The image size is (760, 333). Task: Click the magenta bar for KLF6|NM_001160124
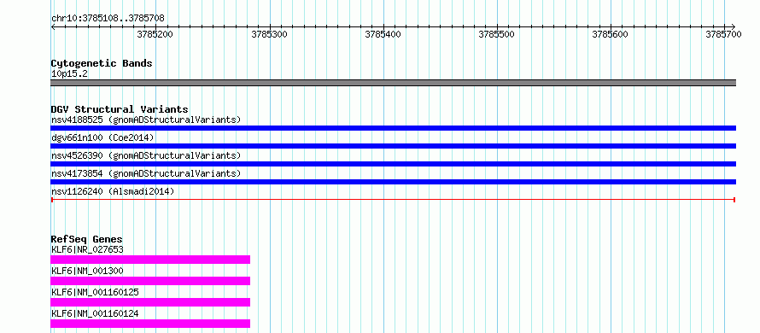coord(150,324)
